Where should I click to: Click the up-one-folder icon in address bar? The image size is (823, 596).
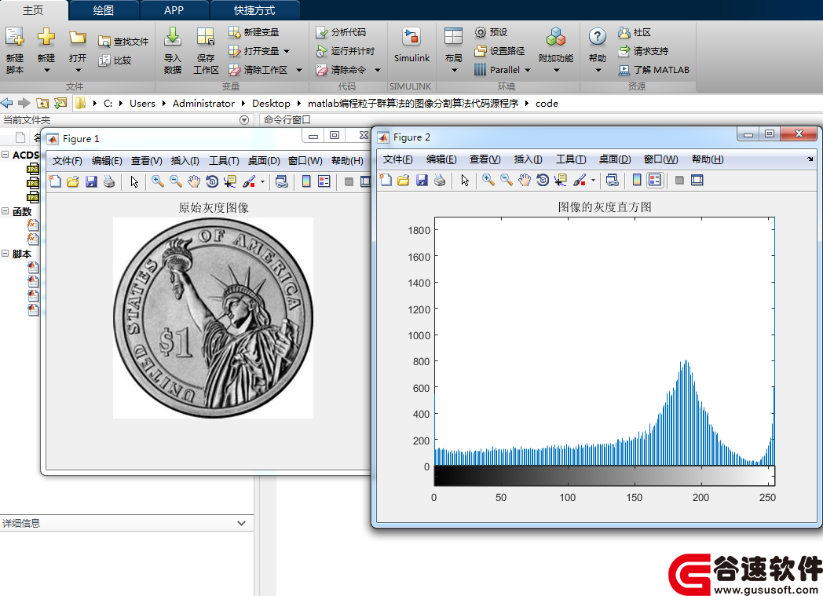42,104
